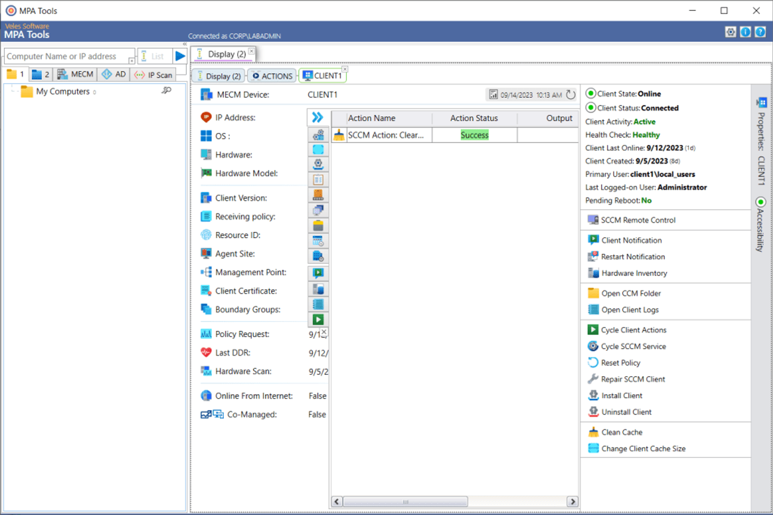Open info icon in header

745,32
